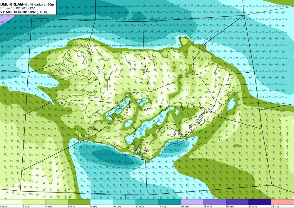294x208 pixels.
Task: Click the teal 12–14 m/s legend swatch
Action: tap(147, 202)
